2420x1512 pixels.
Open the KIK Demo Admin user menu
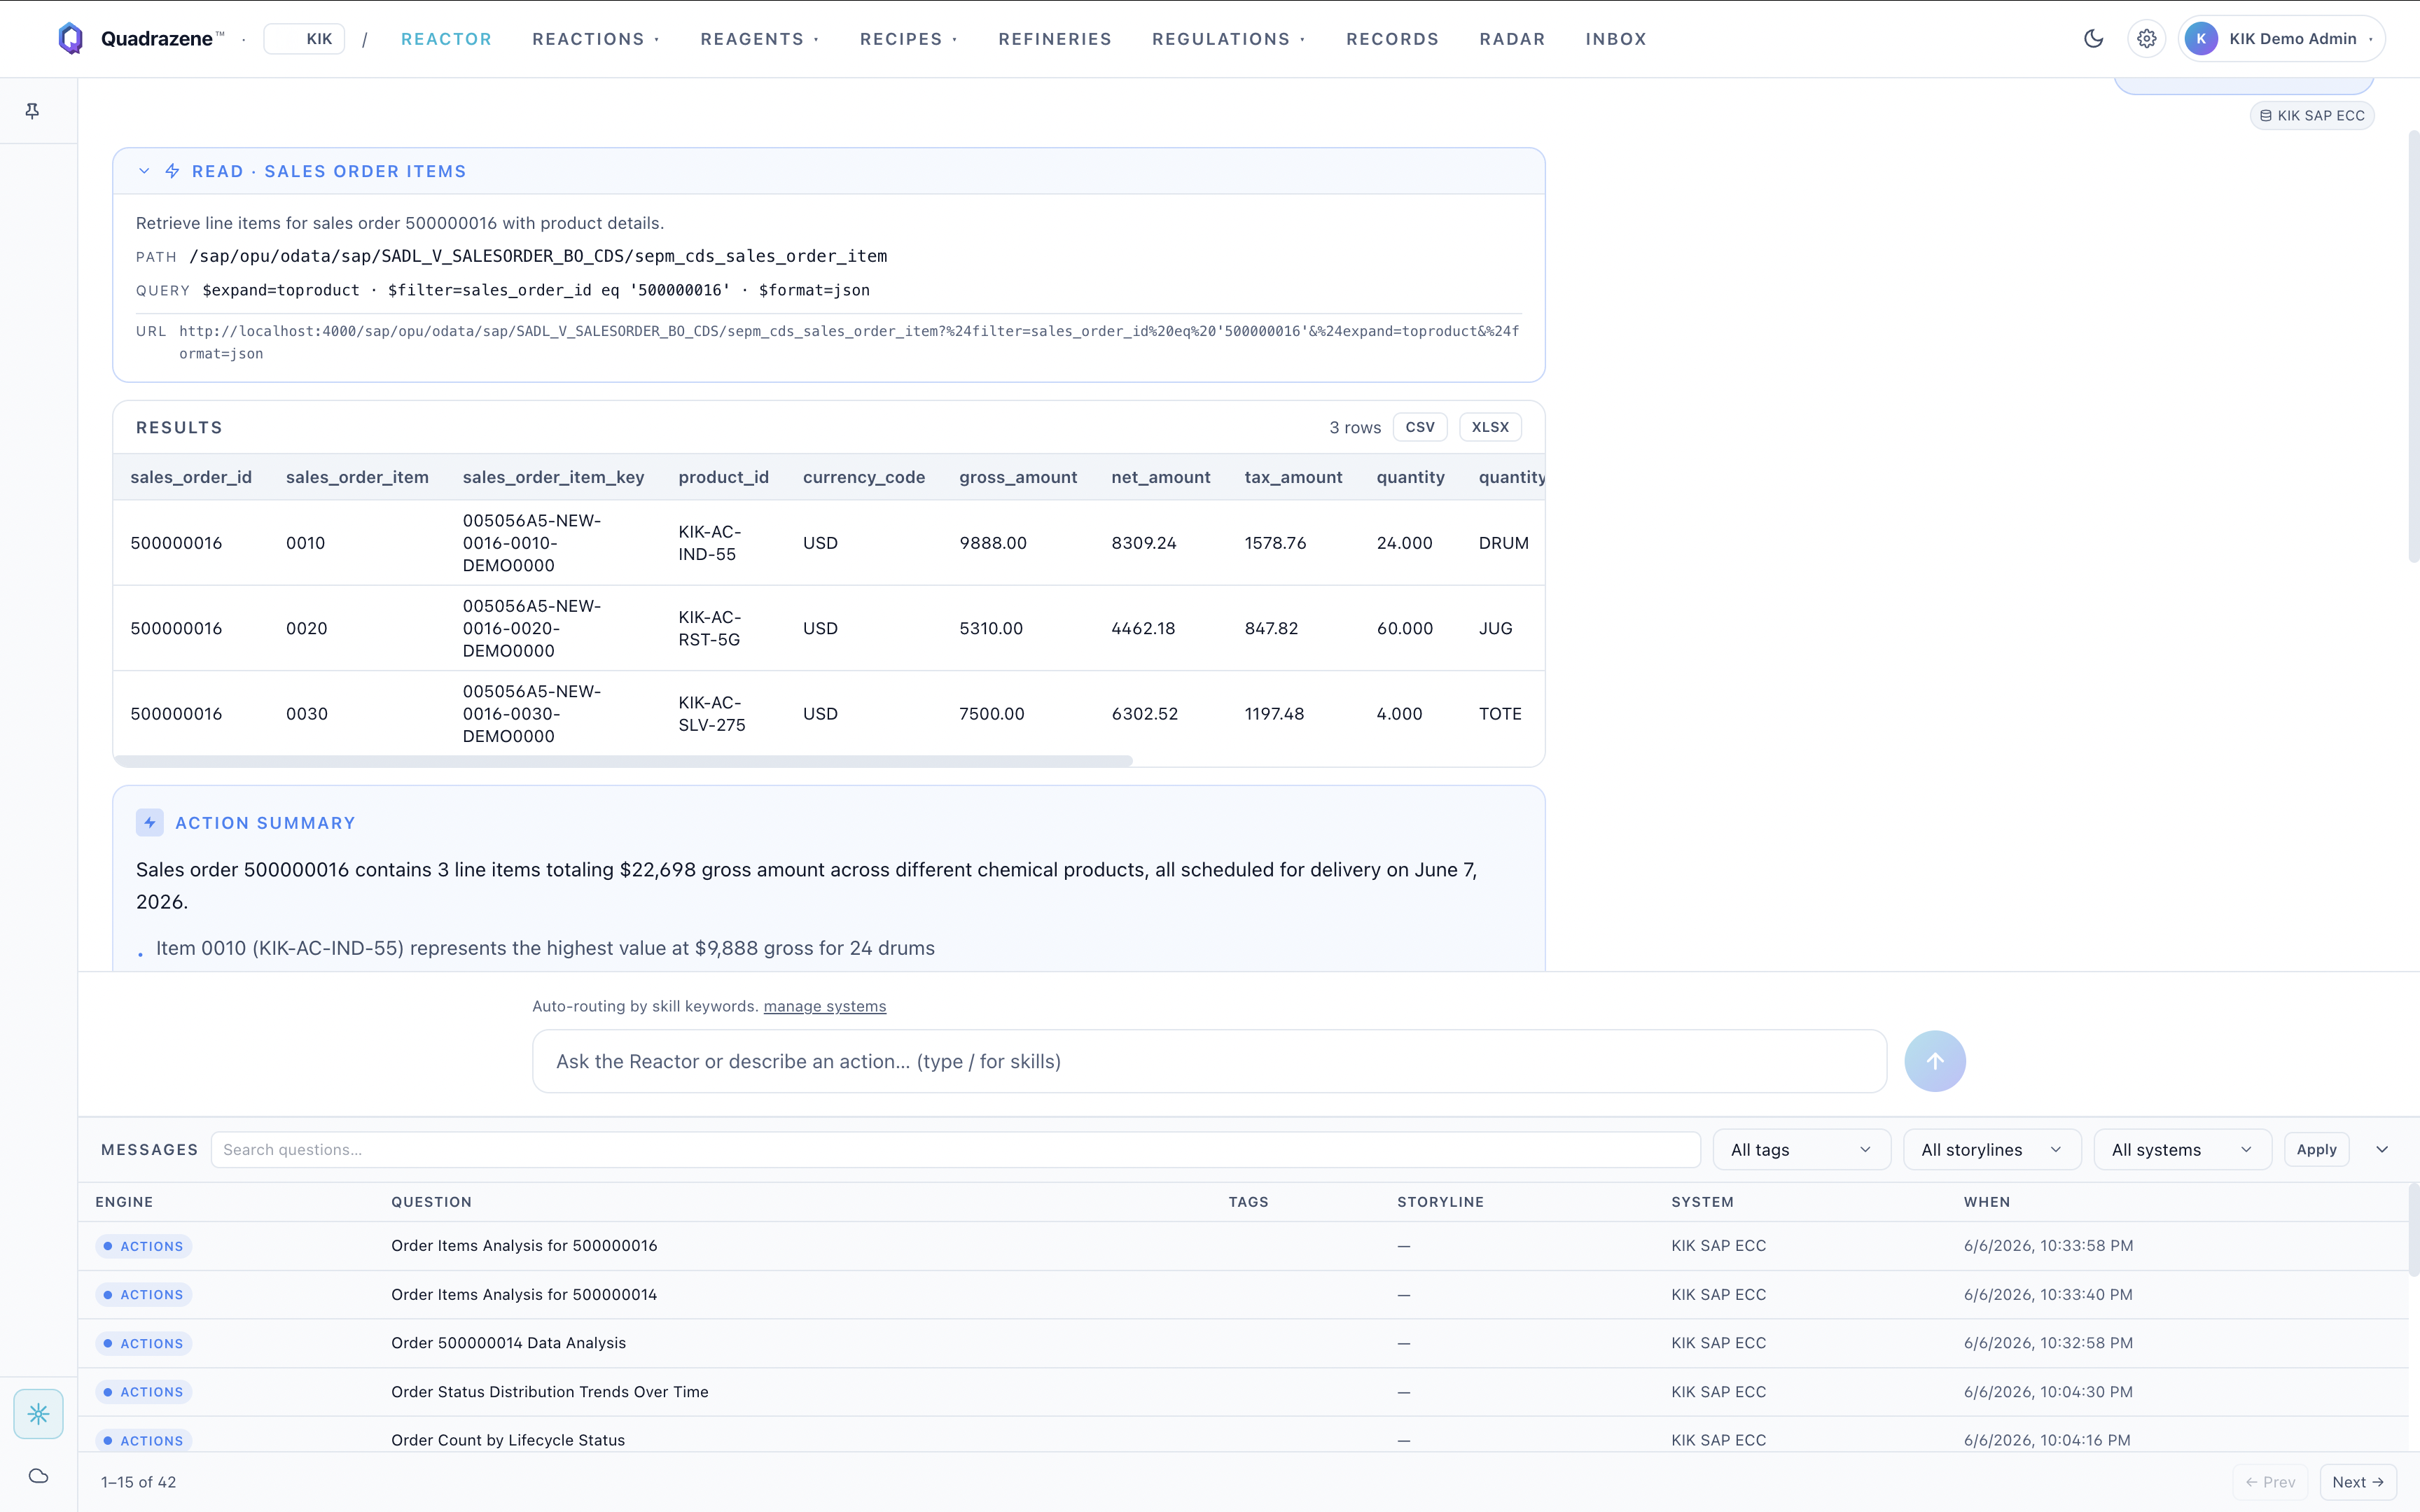coord(2281,39)
